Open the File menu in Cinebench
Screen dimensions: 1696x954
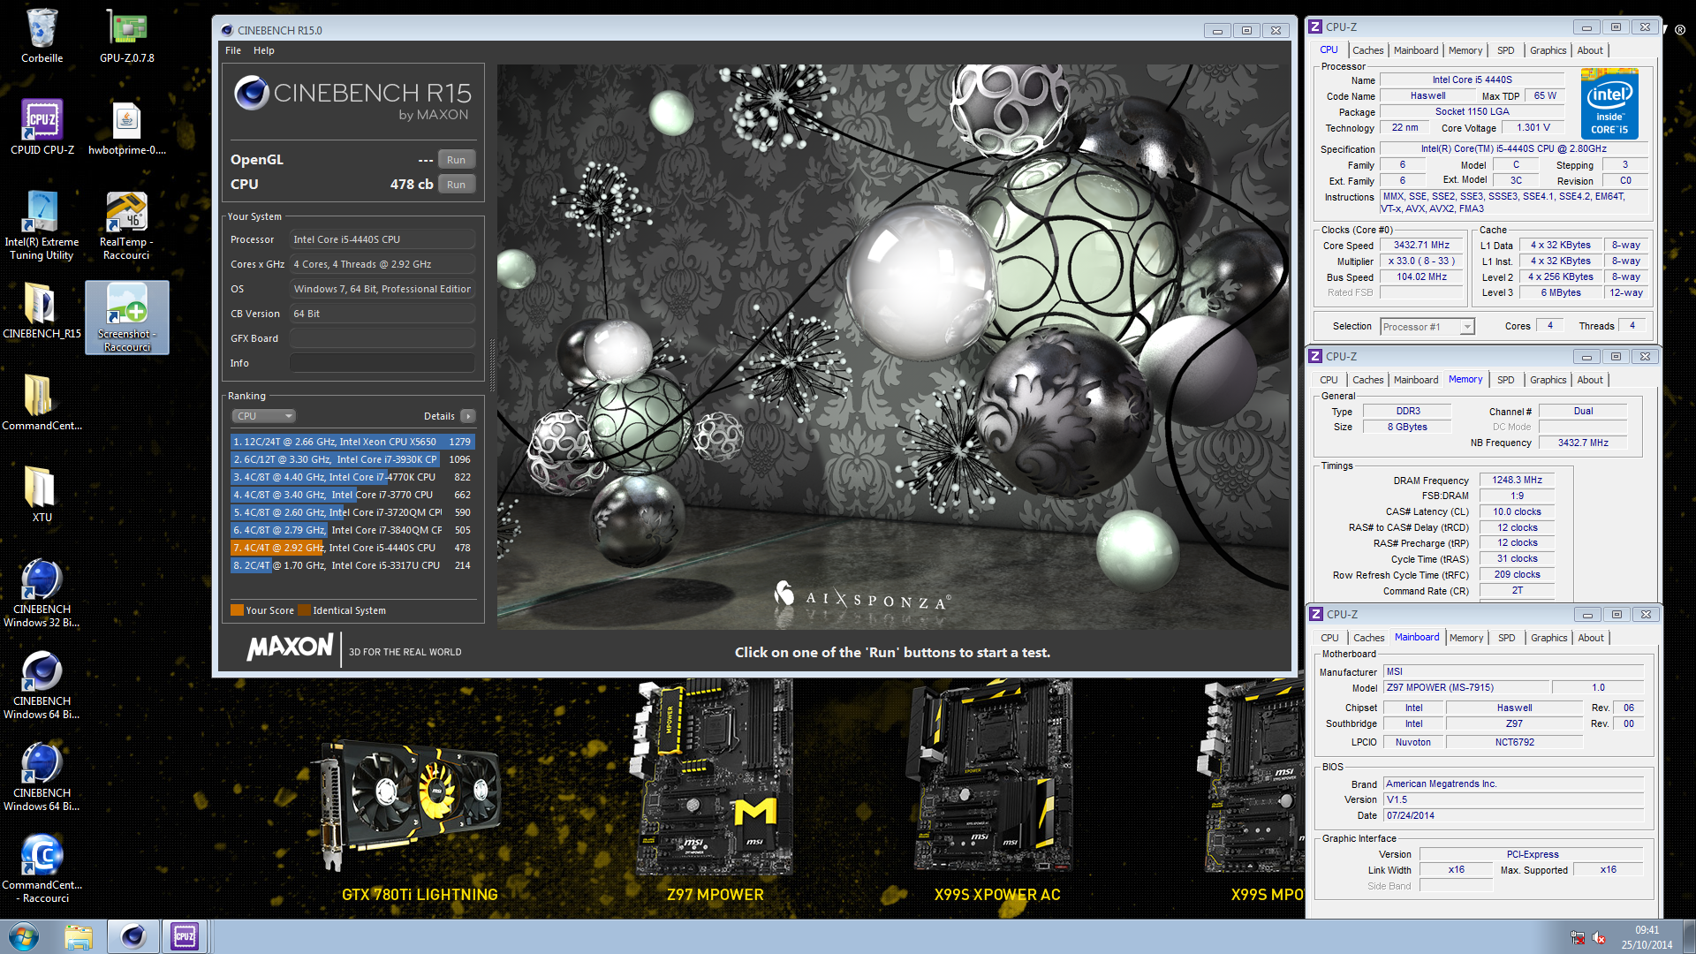pyautogui.click(x=233, y=50)
